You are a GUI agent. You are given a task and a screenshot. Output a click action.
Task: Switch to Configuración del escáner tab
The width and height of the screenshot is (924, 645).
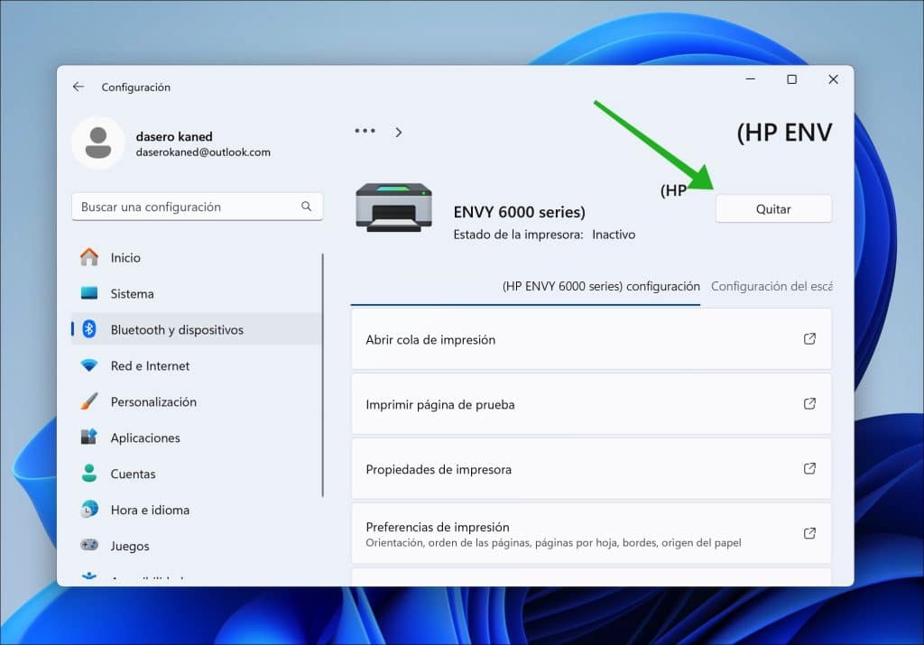click(x=772, y=287)
